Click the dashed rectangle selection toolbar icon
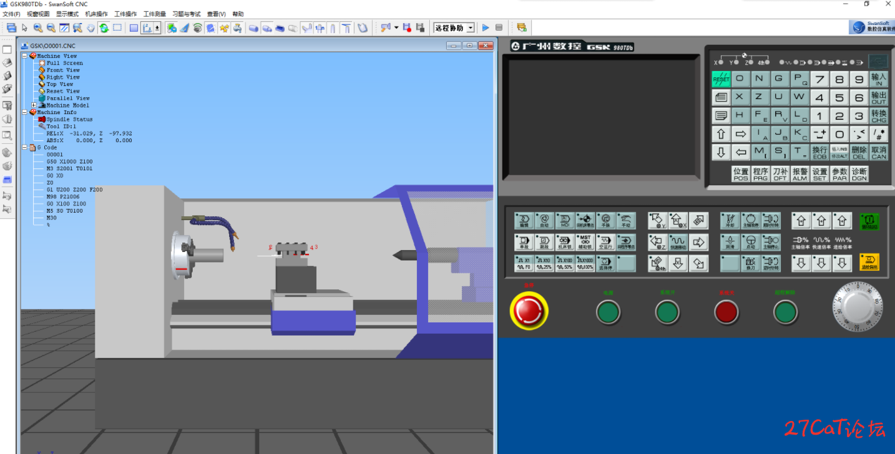 [117, 27]
